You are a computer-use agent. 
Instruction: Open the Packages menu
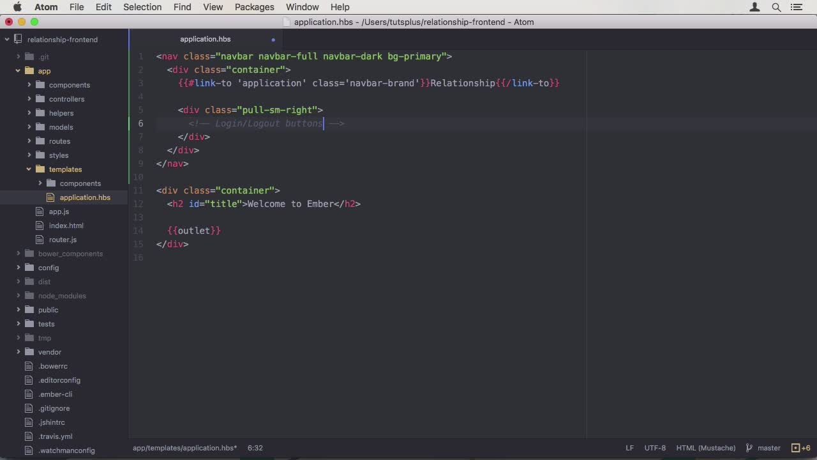click(254, 7)
